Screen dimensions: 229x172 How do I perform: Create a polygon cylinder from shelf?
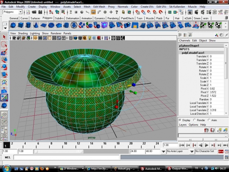[x=28, y=25]
